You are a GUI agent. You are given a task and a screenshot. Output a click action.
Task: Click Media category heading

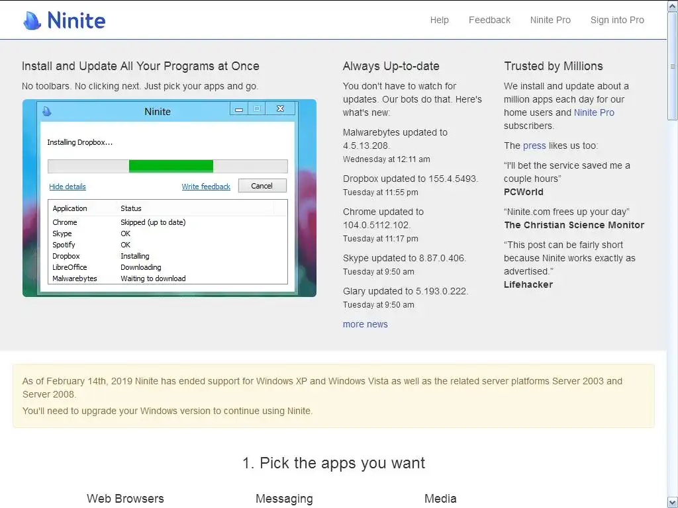pos(440,499)
